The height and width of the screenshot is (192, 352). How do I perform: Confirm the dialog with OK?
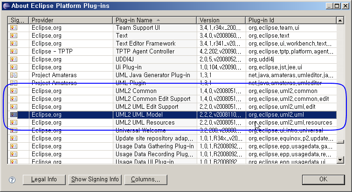point(323,179)
